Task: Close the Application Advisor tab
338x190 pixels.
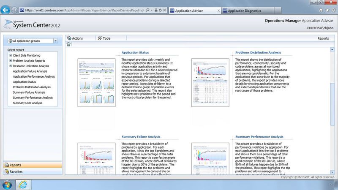Action: tap(218, 11)
